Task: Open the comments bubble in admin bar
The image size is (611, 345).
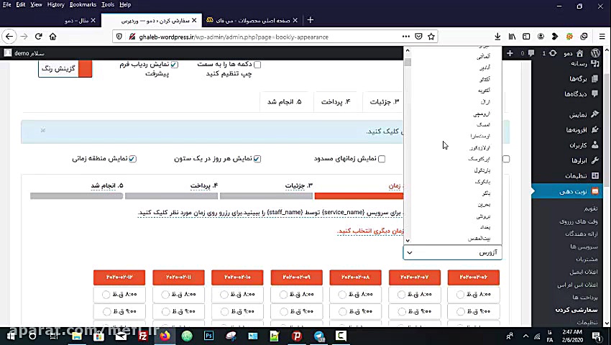Action: (x=531, y=53)
